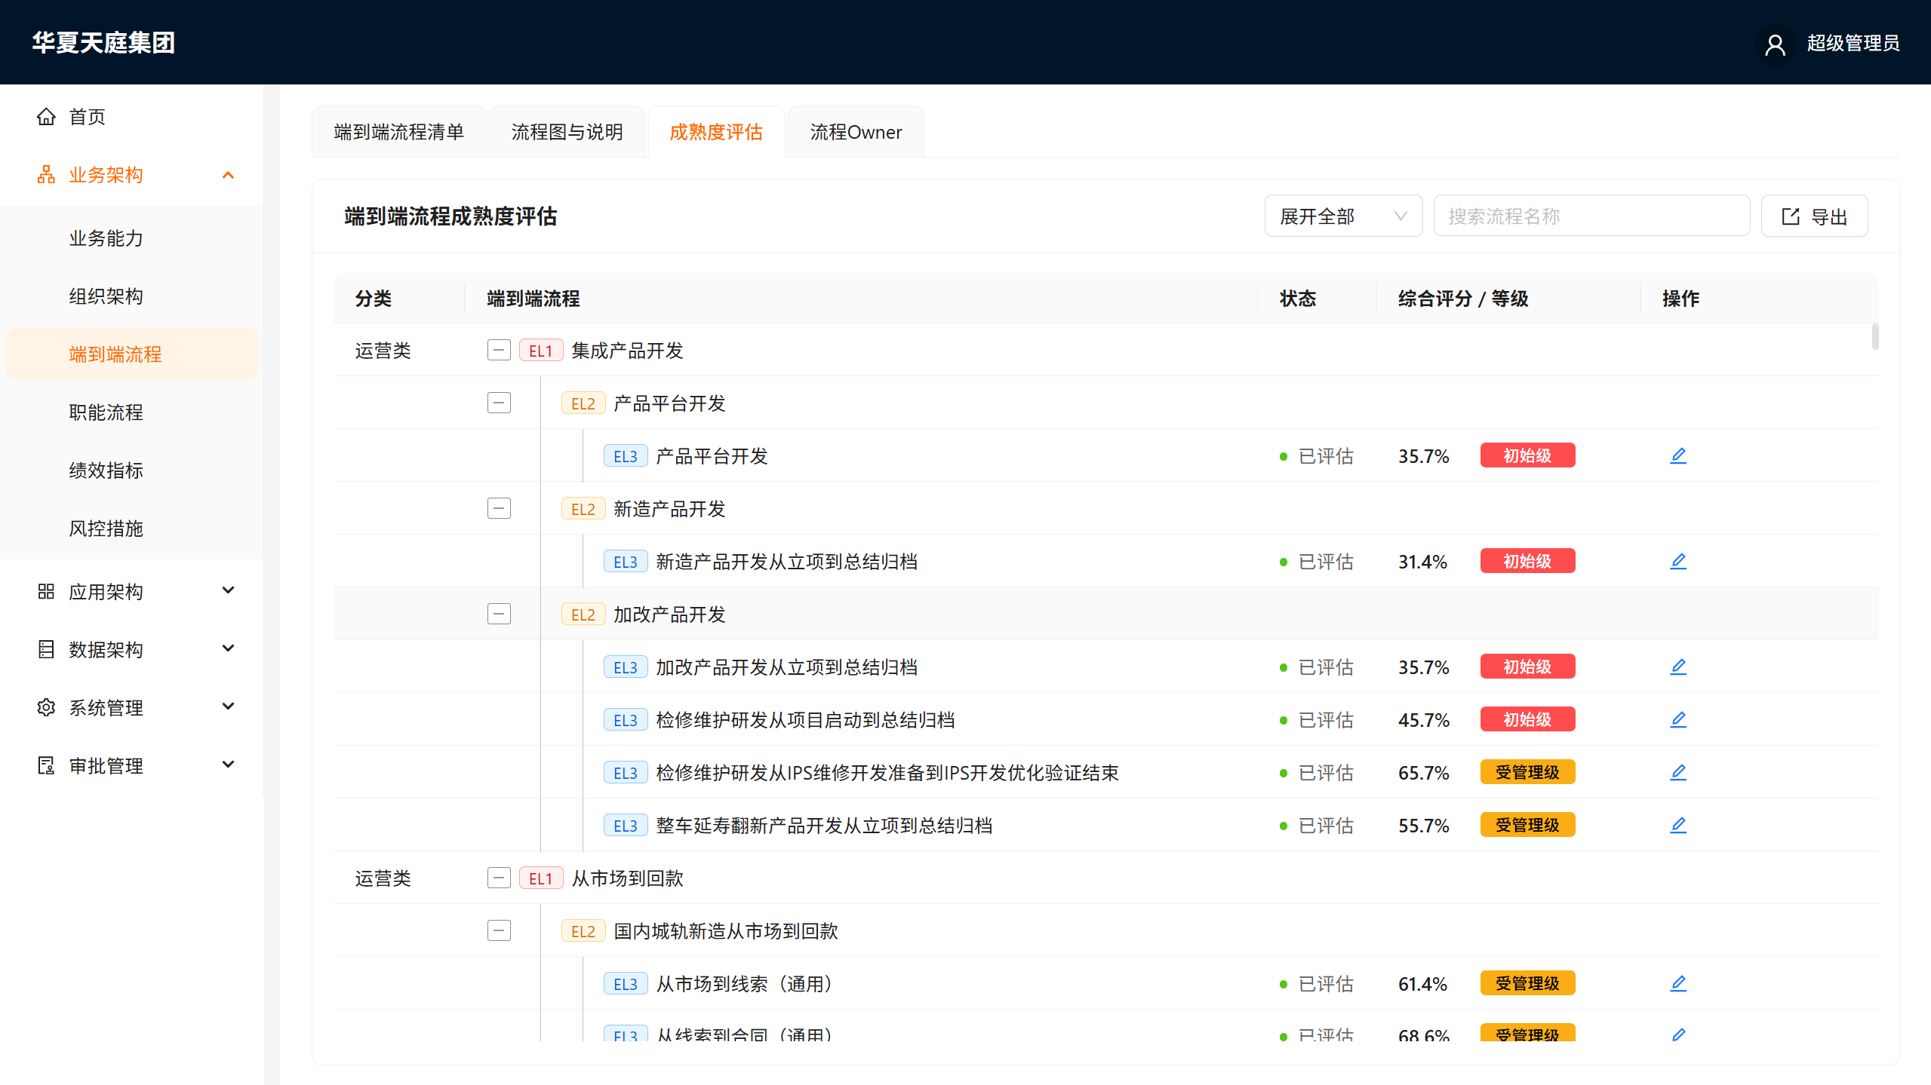Click edit pencil for 从市场到线索（通用）
The image size is (1931, 1085).
tap(1678, 983)
